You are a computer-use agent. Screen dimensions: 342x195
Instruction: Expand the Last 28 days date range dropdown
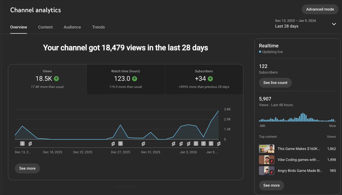[x=334, y=24]
